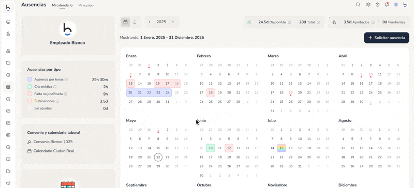The image size is (414, 188).
Task: Switch to Mi equipo tab
Action: point(86,5)
